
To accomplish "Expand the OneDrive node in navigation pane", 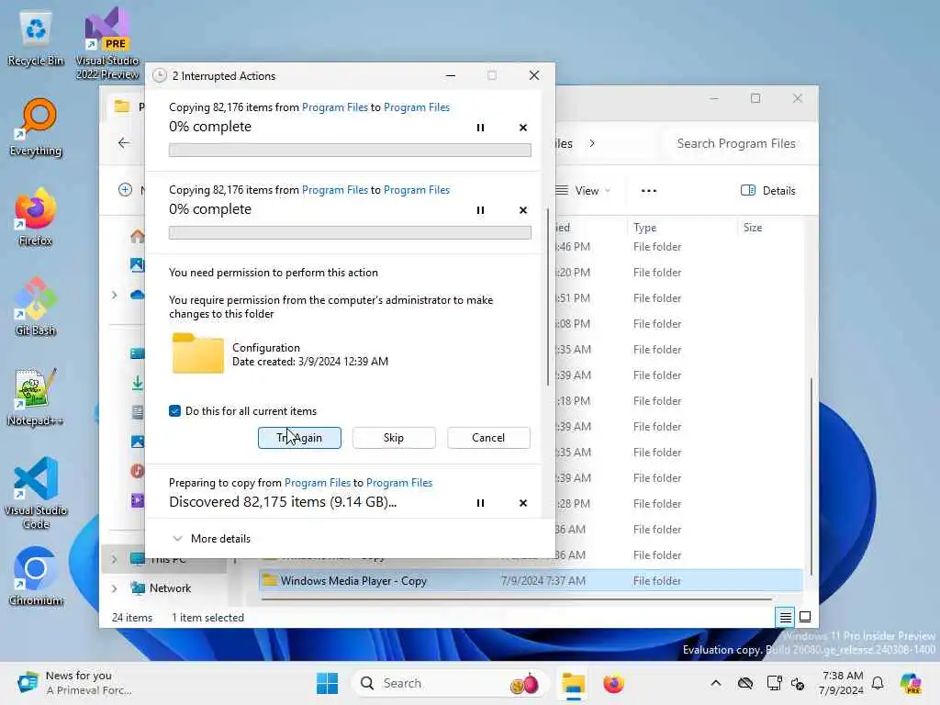I will (115, 295).
